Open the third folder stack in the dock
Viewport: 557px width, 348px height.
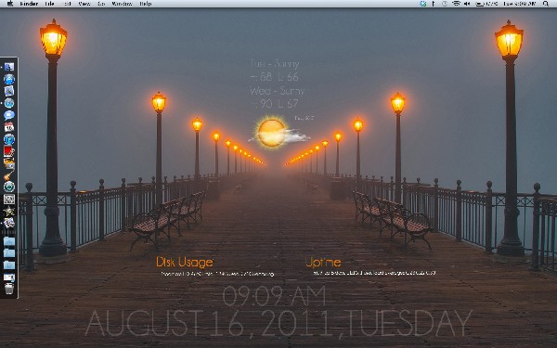point(9,265)
